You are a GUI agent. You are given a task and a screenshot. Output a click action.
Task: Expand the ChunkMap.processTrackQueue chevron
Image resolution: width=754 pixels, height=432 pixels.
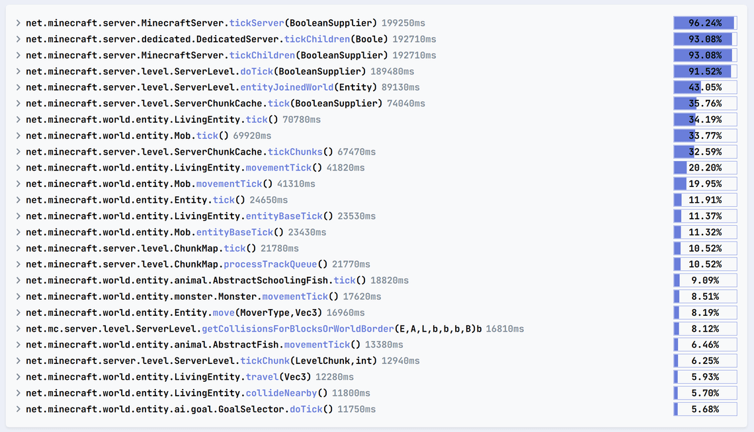[x=18, y=264]
